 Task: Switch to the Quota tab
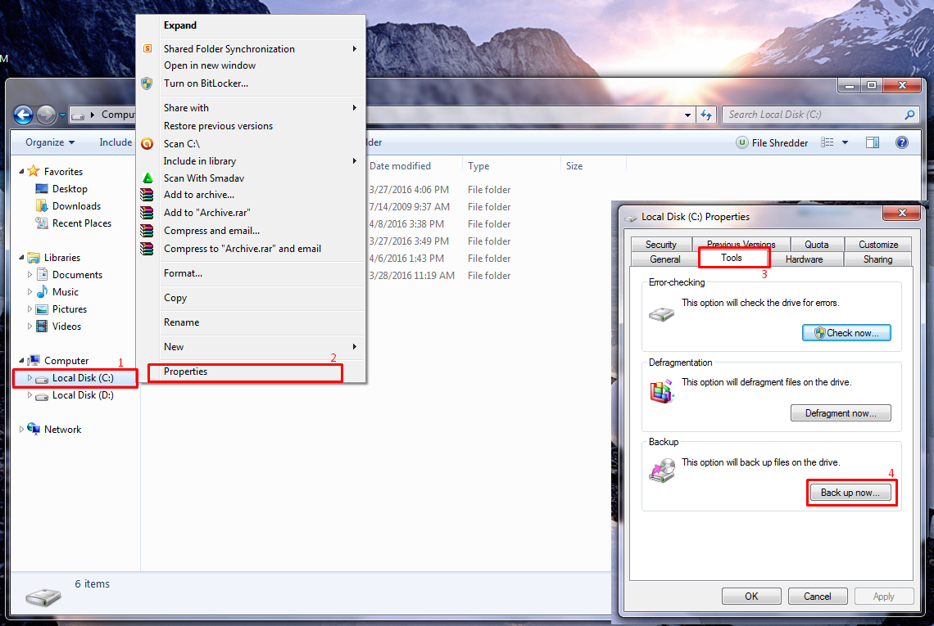point(816,245)
